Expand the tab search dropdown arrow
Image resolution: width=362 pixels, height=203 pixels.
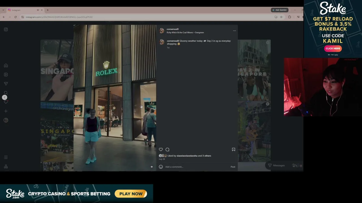click(x=3, y=10)
